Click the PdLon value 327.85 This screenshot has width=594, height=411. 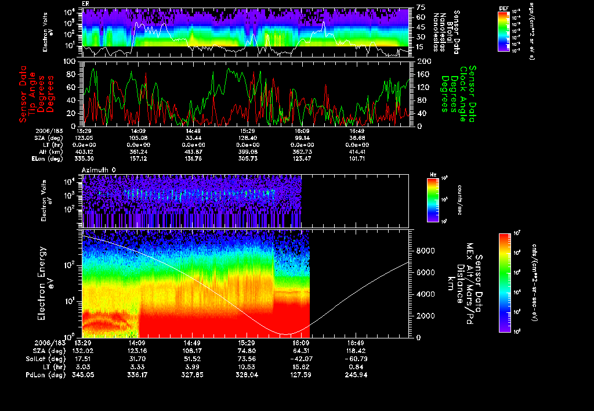pyautogui.click(x=192, y=374)
